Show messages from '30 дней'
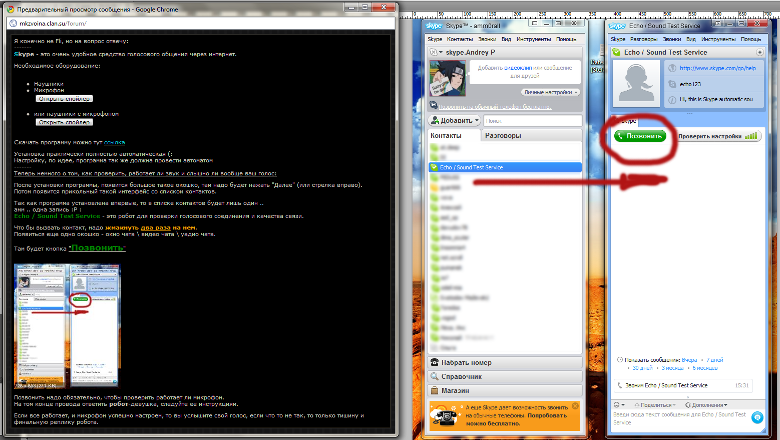The height and width of the screenshot is (440, 780). (643, 368)
